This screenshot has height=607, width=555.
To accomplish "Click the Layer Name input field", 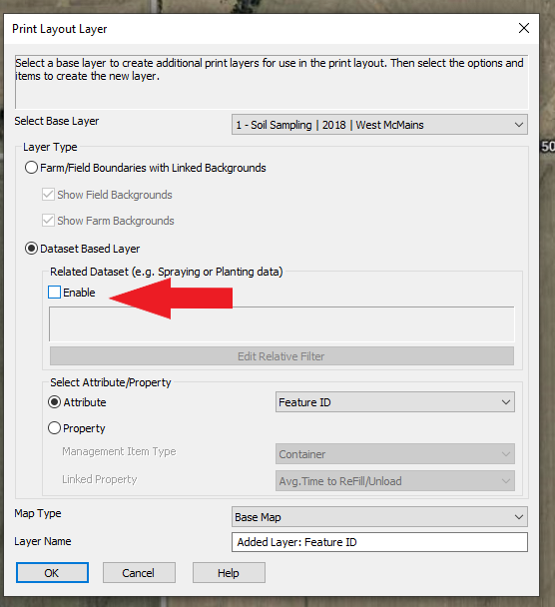I will pyautogui.click(x=379, y=542).
